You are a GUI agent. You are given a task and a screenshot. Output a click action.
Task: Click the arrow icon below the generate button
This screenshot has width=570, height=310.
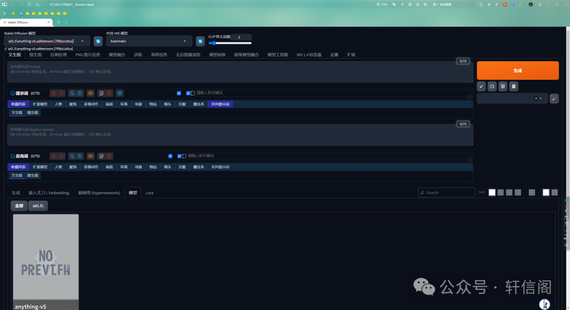(x=481, y=86)
